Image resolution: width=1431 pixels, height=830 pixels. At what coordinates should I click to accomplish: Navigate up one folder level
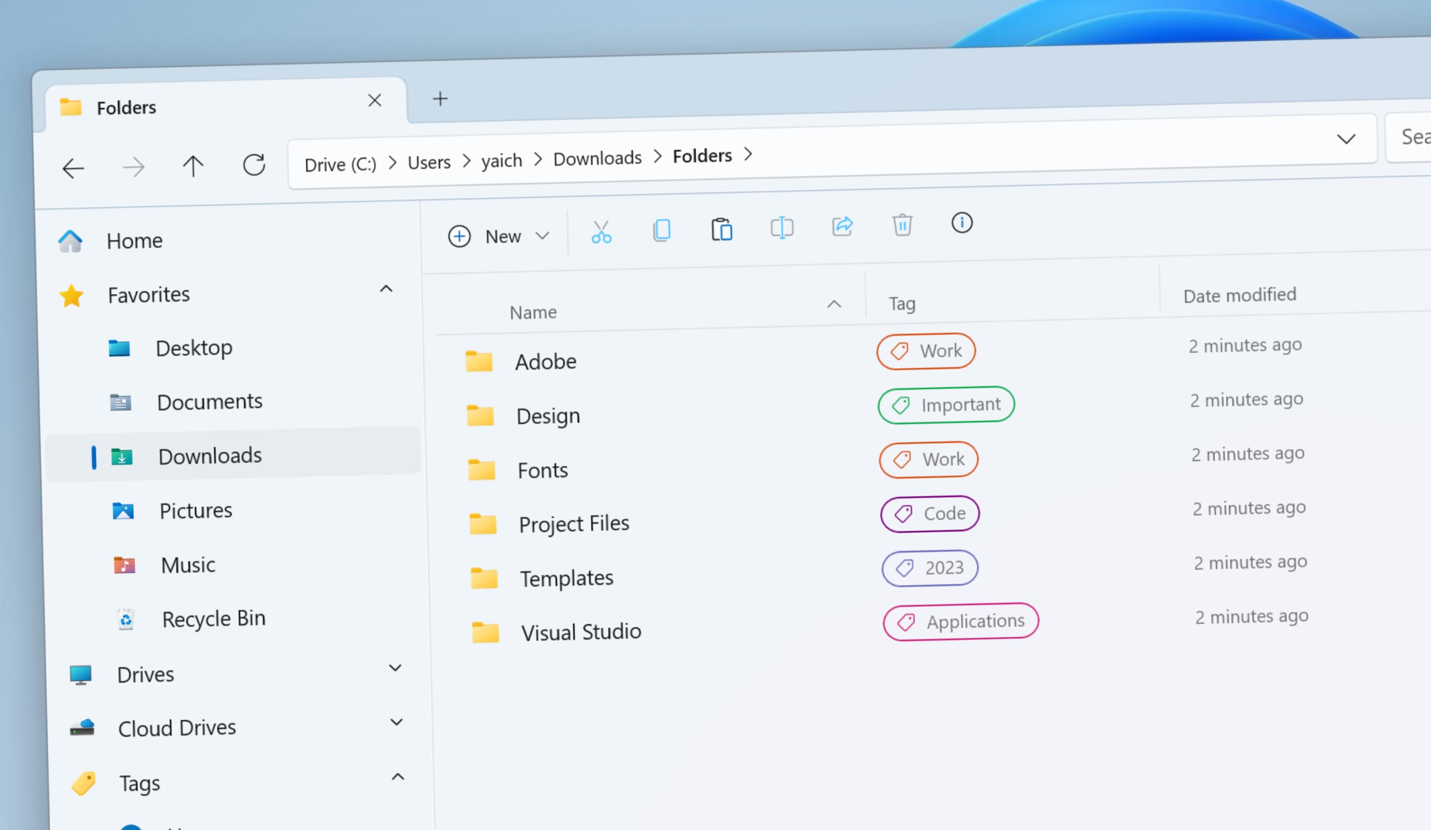point(193,166)
